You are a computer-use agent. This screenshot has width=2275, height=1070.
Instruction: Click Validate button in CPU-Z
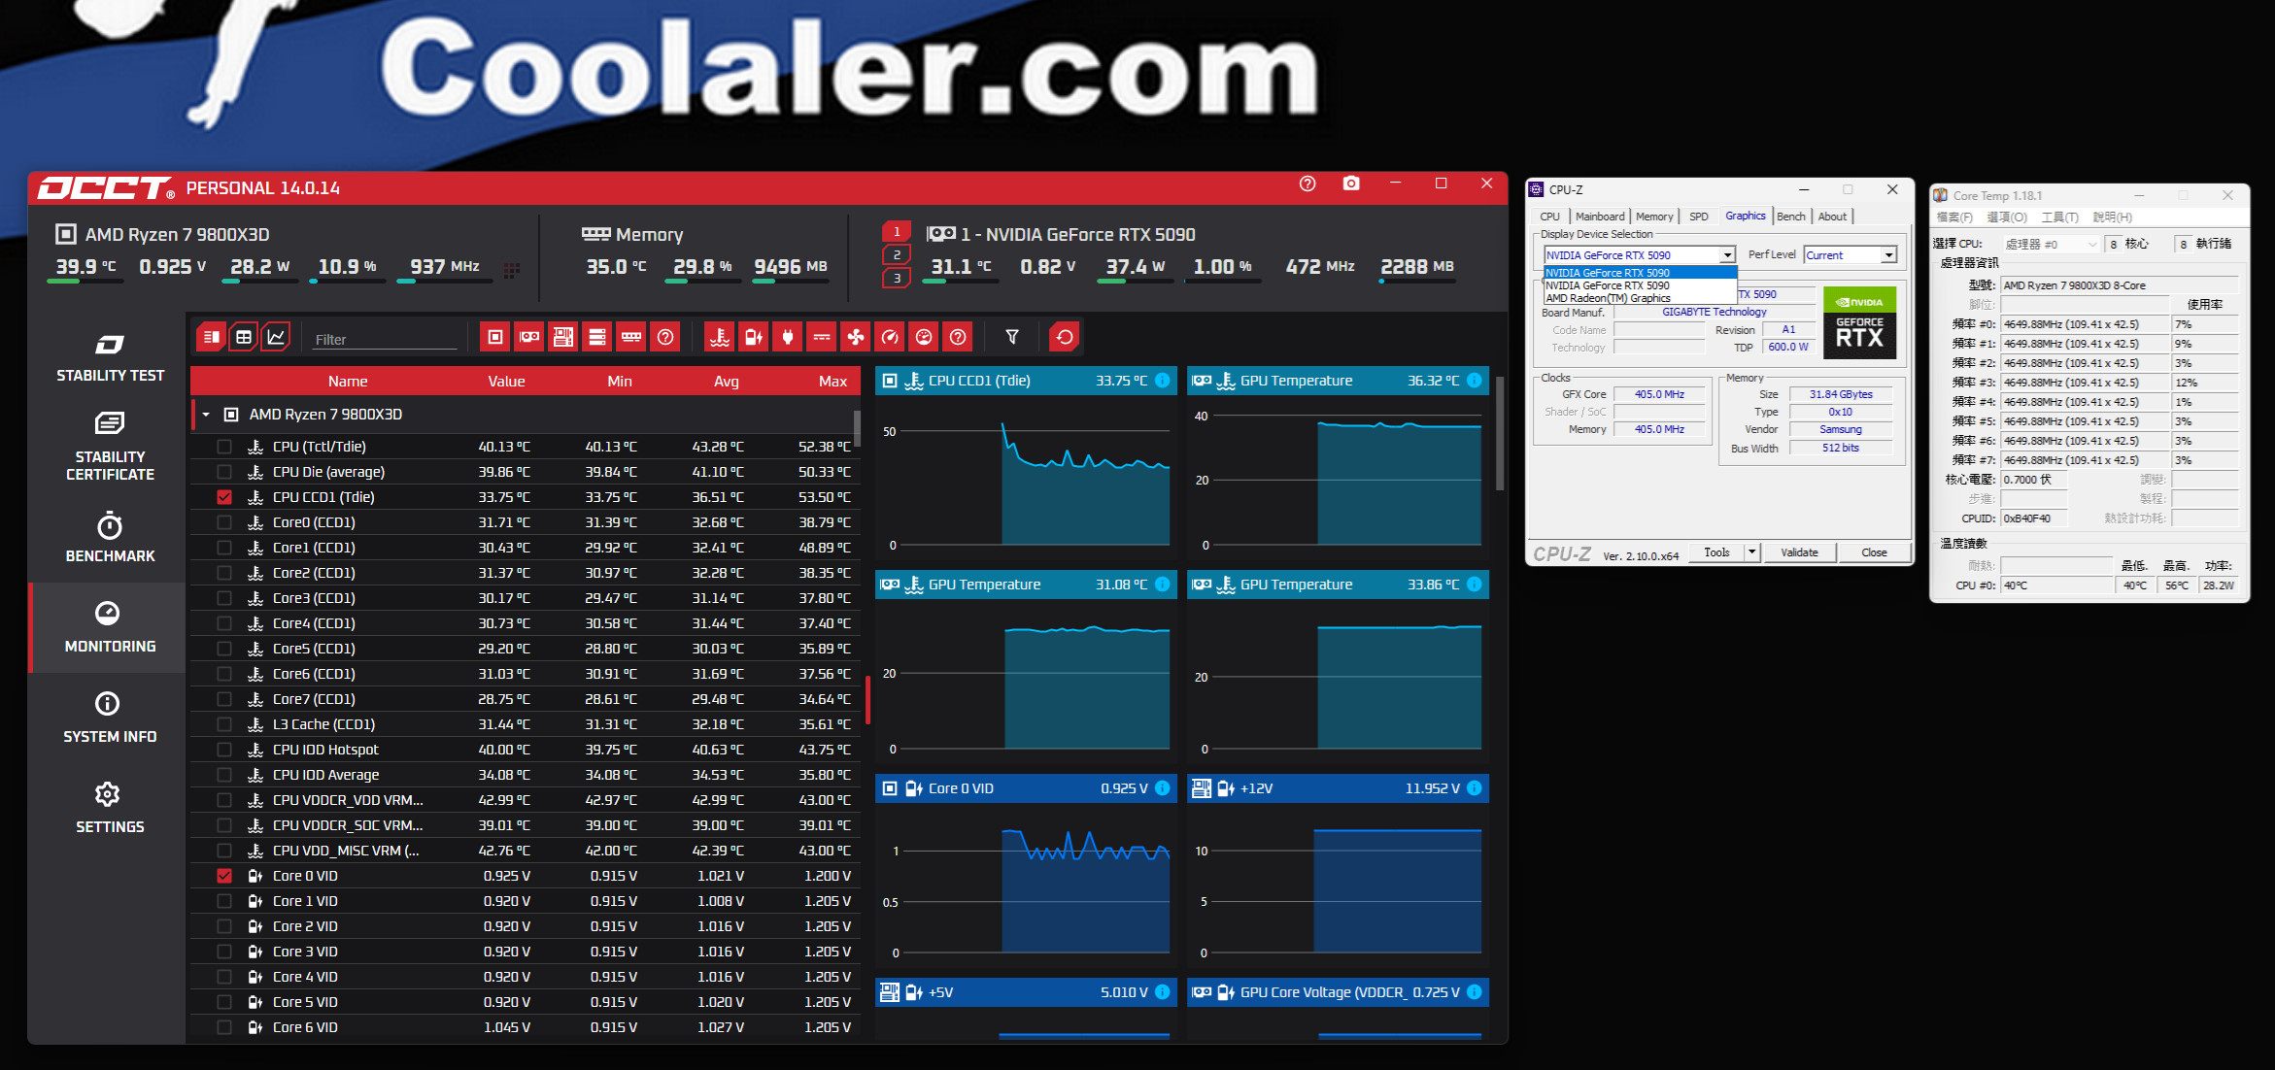[x=1799, y=552]
